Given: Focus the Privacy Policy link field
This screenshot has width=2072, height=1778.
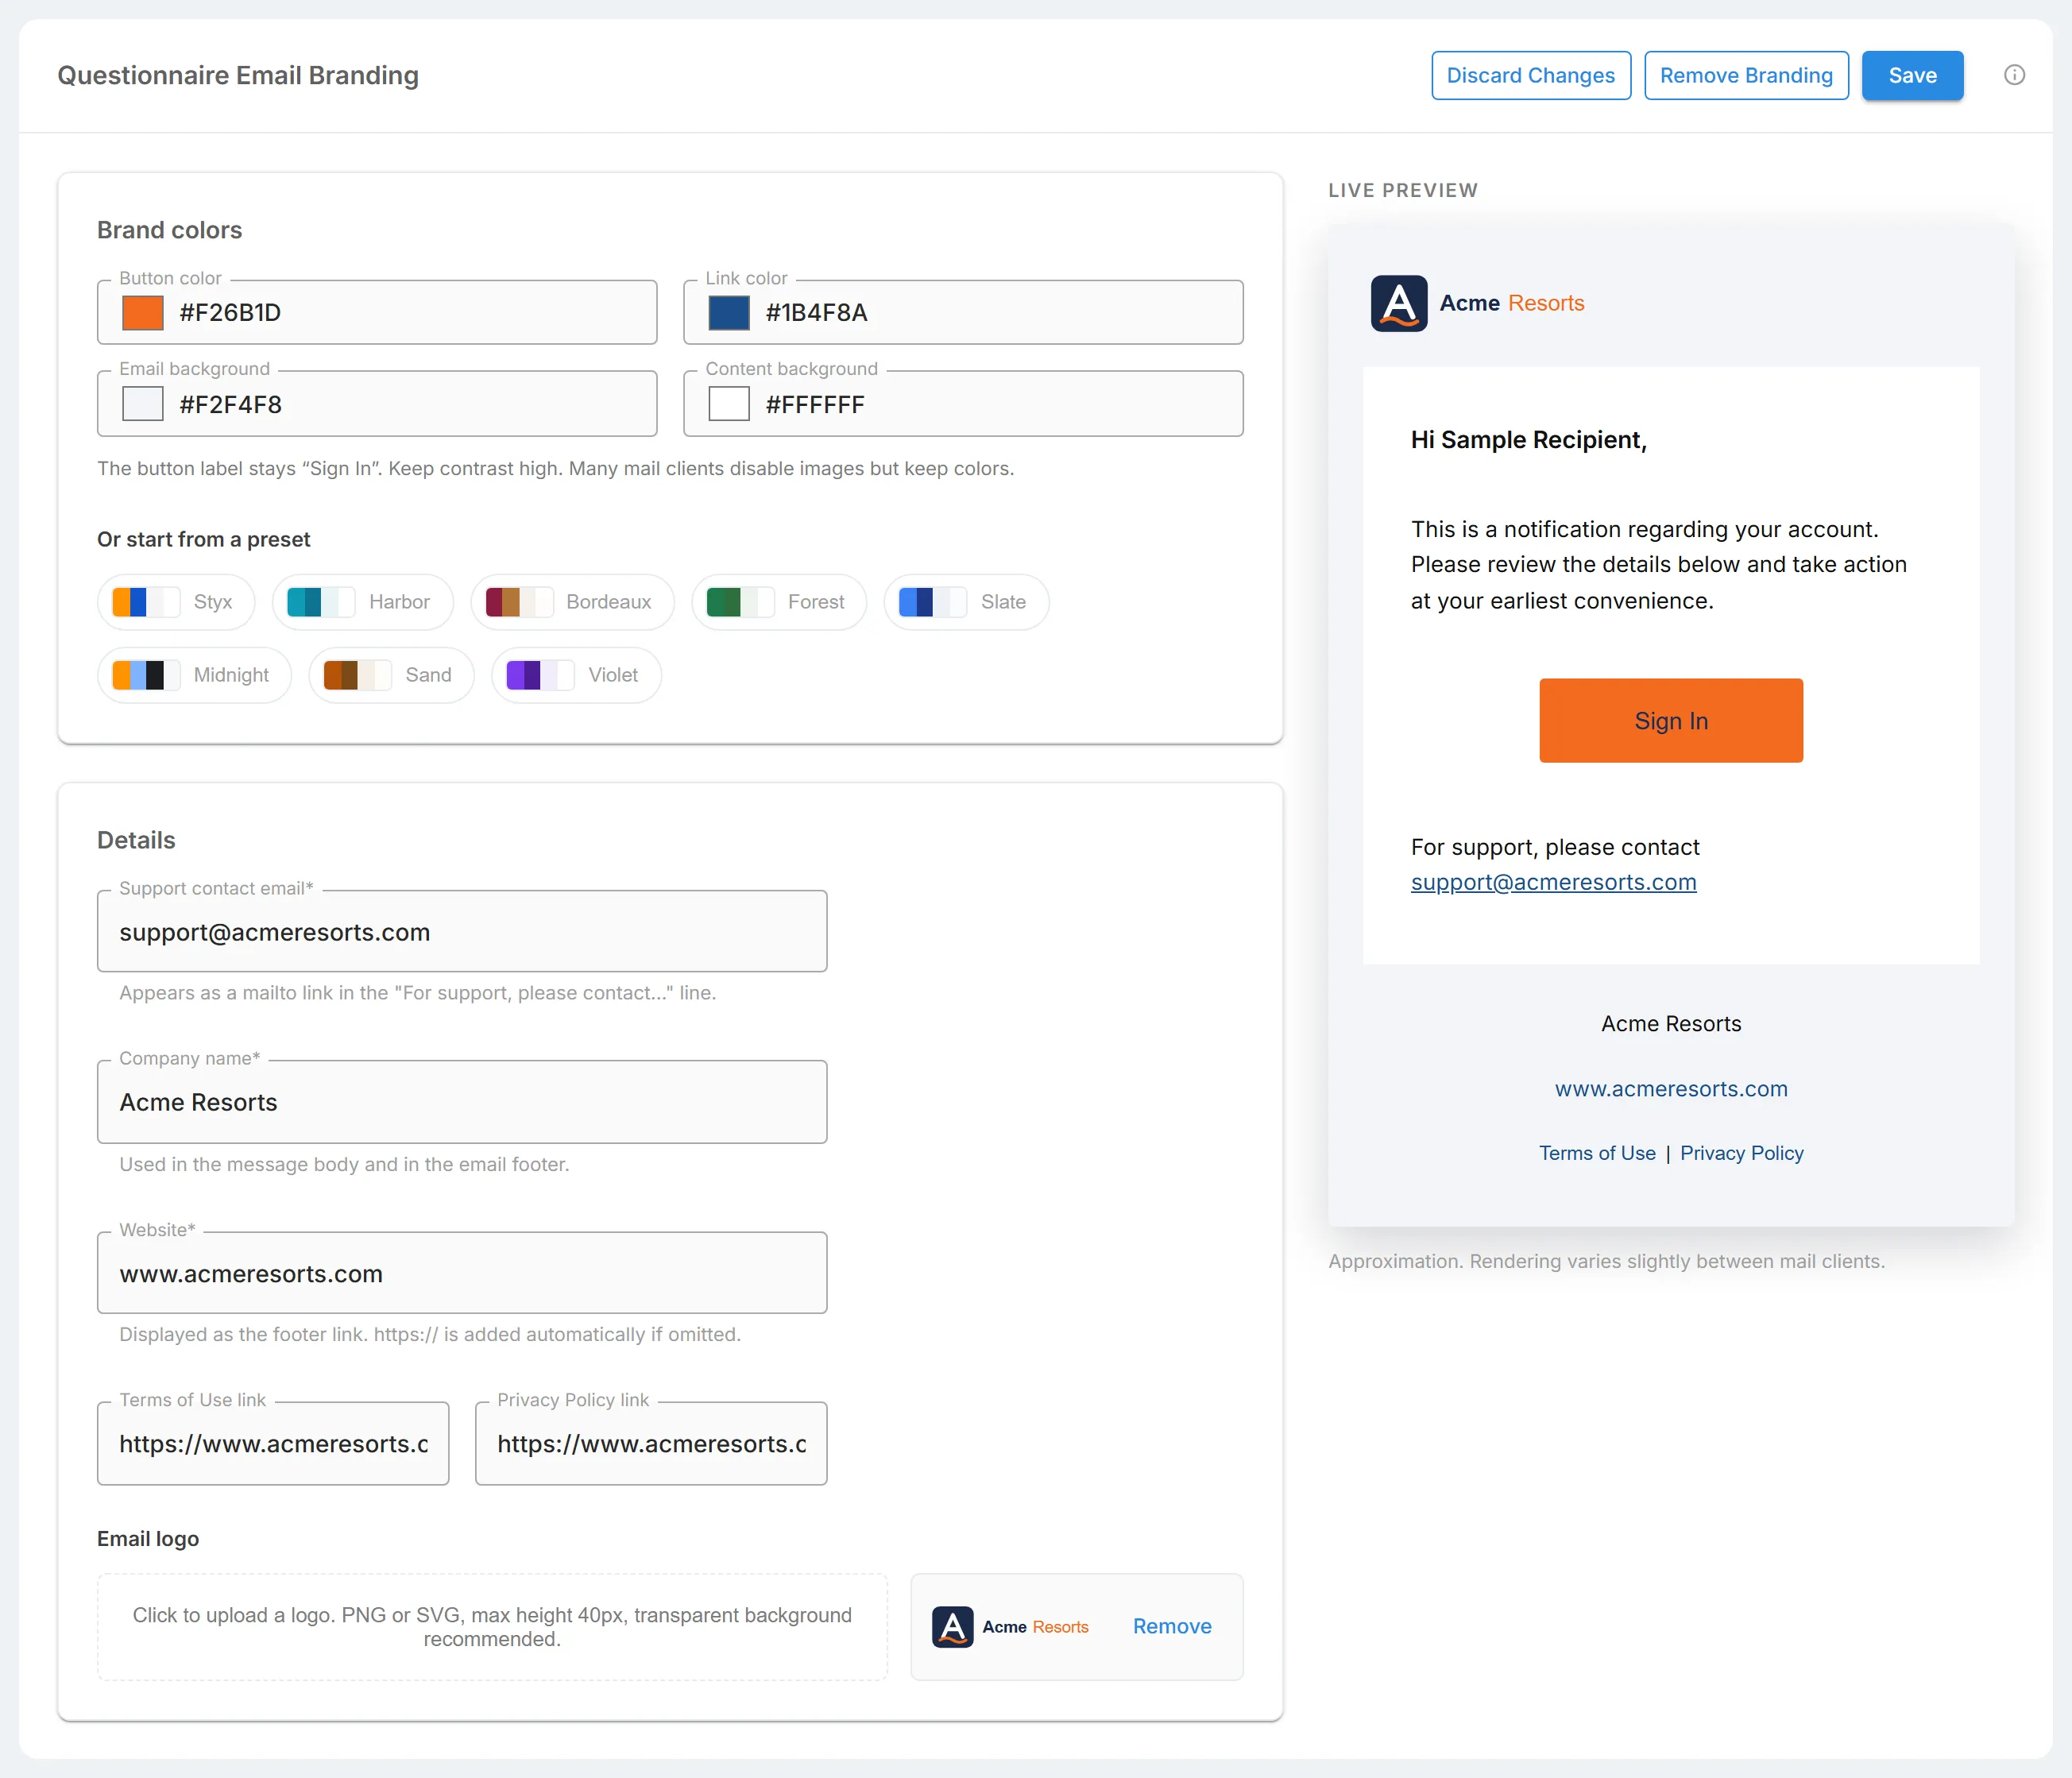Looking at the screenshot, I should tap(651, 1444).
